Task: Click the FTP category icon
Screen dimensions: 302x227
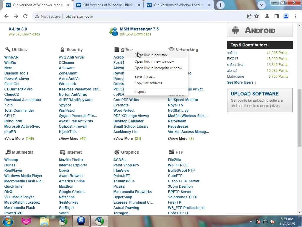Action: click(x=171, y=152)
